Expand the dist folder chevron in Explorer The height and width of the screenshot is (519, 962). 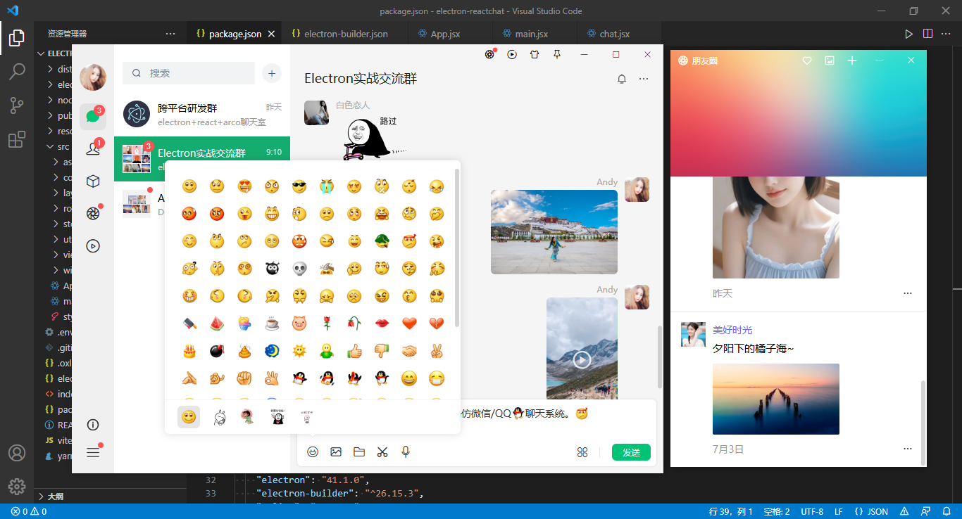pos(50,69)
